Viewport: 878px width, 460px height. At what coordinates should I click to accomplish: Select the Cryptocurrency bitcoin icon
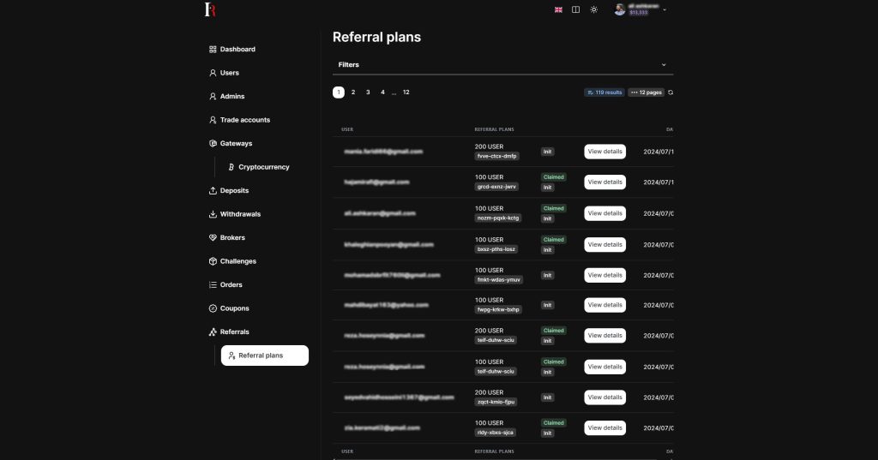[x=231, y=167]
